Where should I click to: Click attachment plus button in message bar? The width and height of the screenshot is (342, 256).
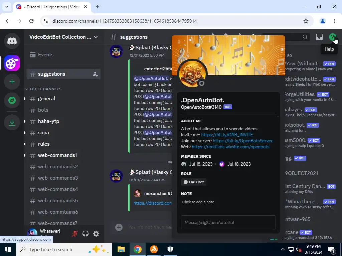coord(119,227)
